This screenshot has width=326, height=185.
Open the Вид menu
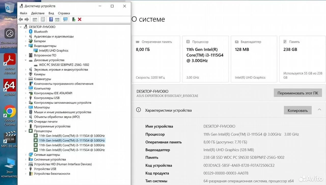pyautogui.click(x=51, y=13)
